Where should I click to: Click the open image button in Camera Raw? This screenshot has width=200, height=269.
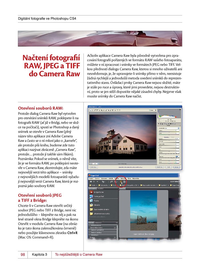160,167
